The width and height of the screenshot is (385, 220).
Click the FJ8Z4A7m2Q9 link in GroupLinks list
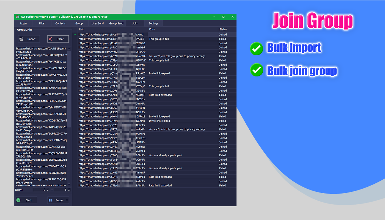(41, 168)
